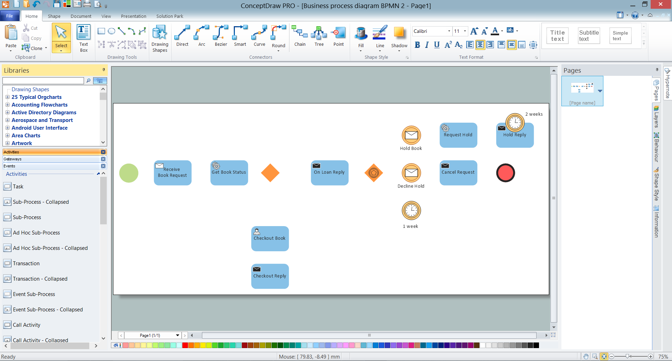Viewport: 672px width, 361px height.
Task: Open the Page1 (1/1) page selector dropdown
Action: click(x=177, y=335)
